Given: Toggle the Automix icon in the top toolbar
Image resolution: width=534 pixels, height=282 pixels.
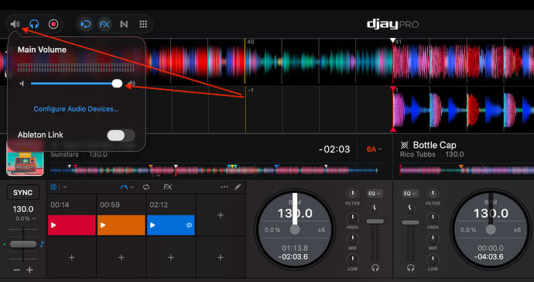Looking at the screenshot, I should click(85, 24).
